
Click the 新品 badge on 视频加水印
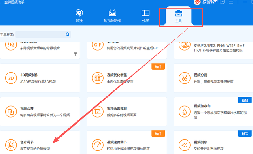coord(245,100)
